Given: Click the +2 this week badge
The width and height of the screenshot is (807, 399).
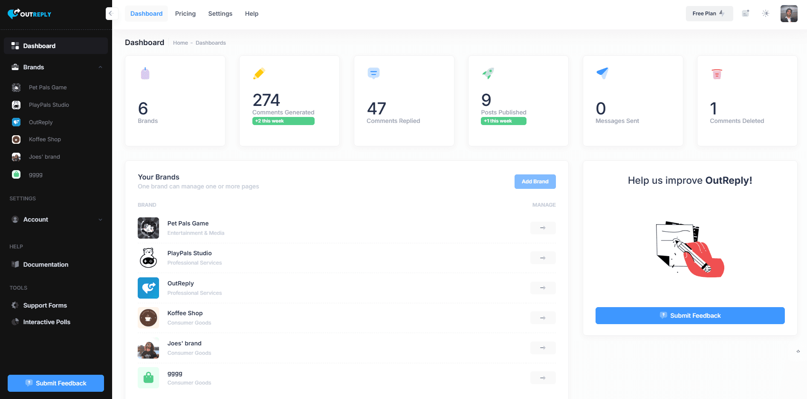Looking at the screenshot, I should [x=283, y=121].
